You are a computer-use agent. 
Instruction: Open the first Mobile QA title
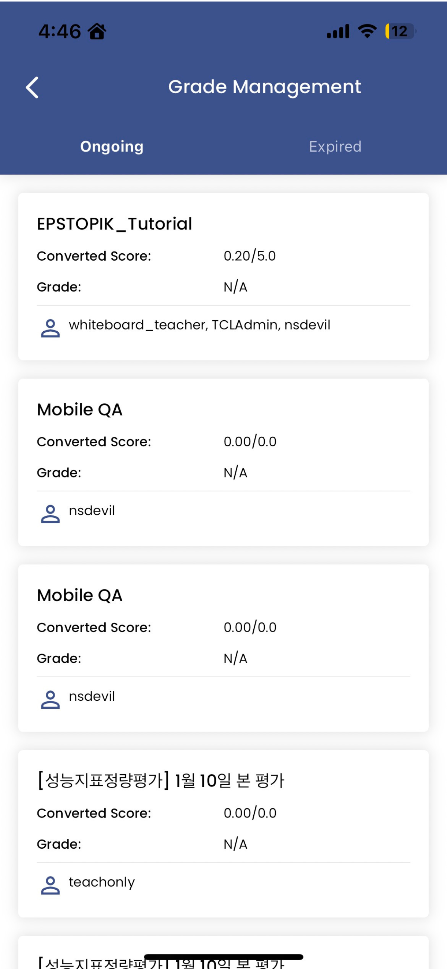(x=80, y=409)
